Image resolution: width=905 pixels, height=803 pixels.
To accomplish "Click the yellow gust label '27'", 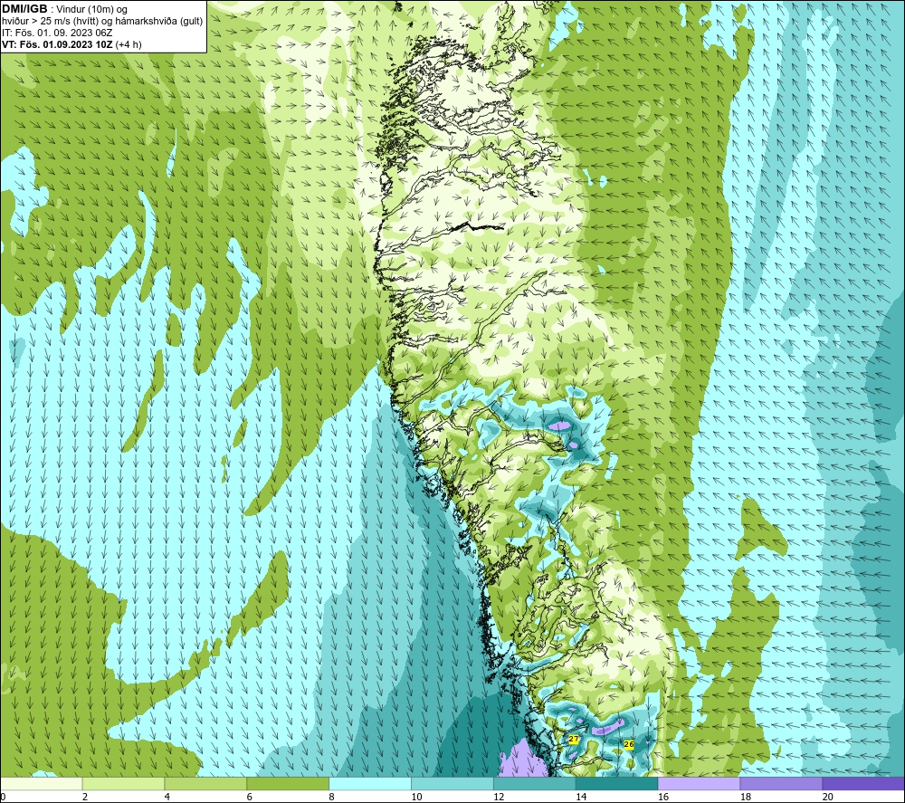I will [x=573, y=739].
